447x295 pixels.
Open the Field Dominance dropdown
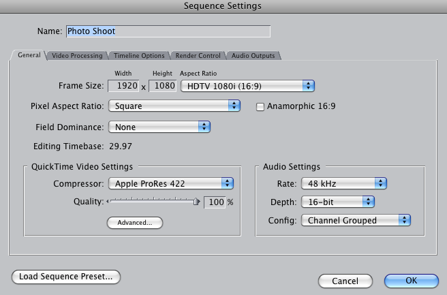tap(159, 127)
